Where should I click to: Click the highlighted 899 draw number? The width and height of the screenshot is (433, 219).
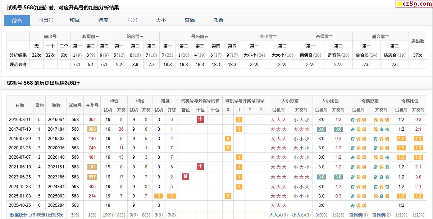click(92, 129)
